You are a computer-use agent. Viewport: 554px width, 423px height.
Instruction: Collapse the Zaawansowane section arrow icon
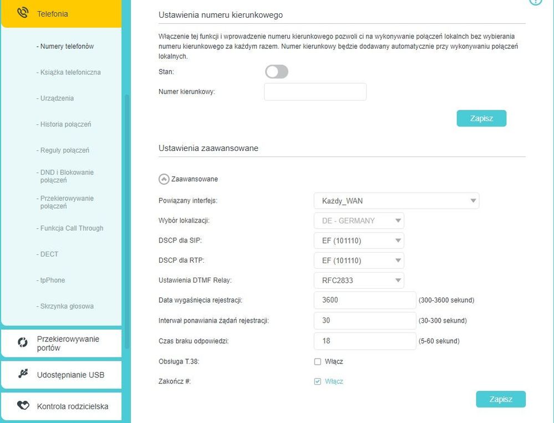[x=164, y=179]
